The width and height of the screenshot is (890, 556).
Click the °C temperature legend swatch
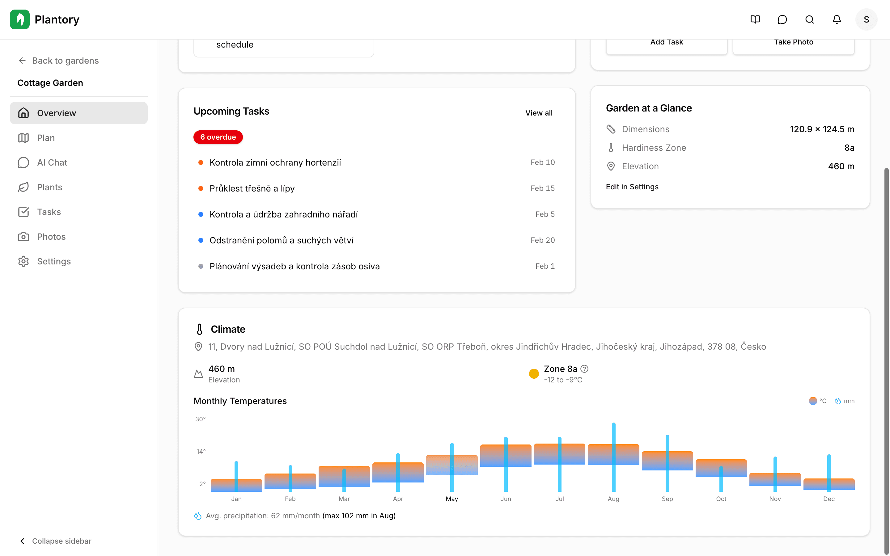point(813,401)
